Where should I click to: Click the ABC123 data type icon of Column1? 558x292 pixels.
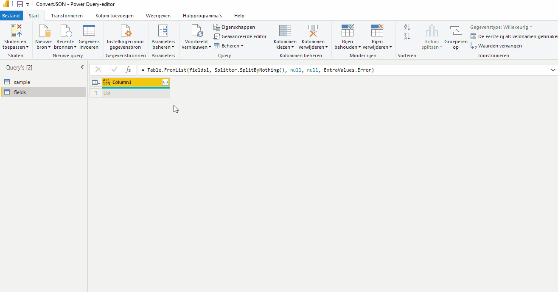point(107,82)
